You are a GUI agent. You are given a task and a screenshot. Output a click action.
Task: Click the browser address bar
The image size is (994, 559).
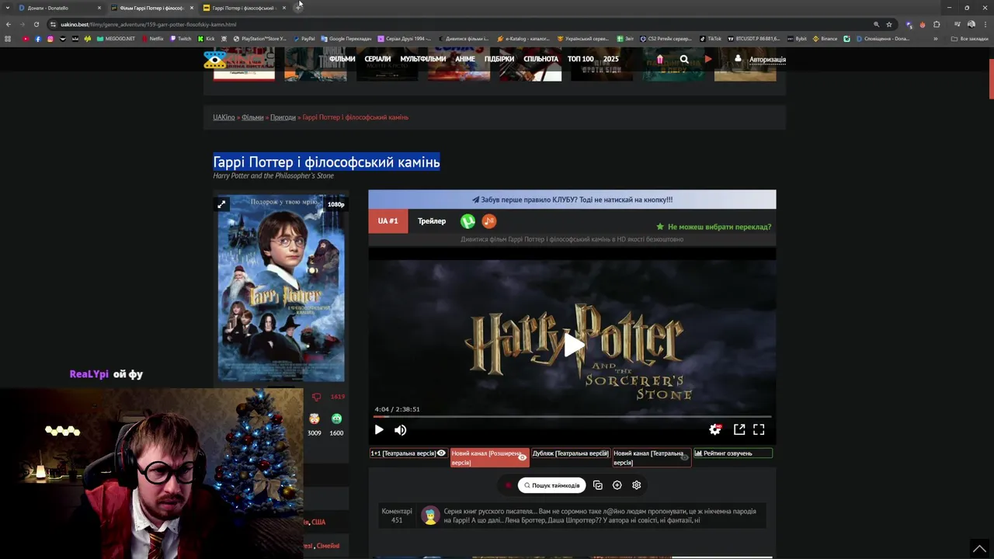[x=458, y=24]
